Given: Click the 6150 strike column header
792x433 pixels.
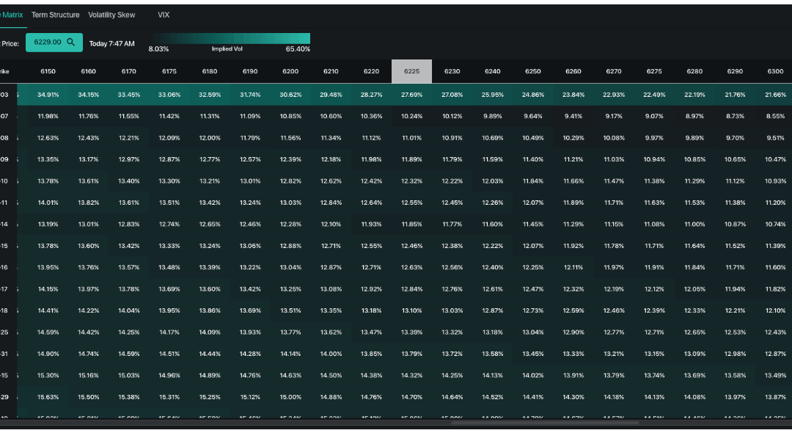Looking at the screenshot, I should [48, 71].
